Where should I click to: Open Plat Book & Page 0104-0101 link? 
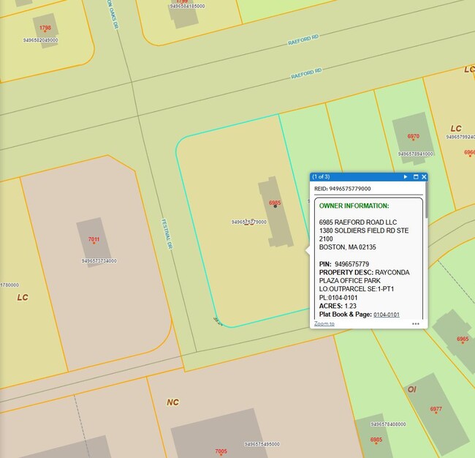386,315
